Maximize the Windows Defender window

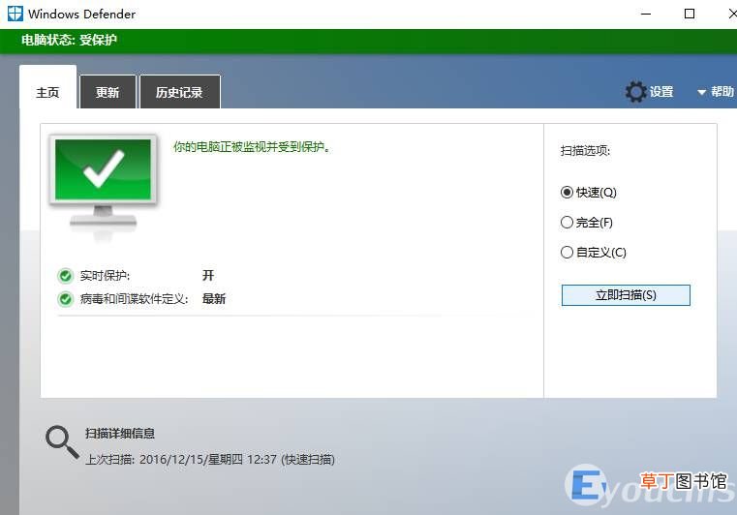click(x=690, y=14)
